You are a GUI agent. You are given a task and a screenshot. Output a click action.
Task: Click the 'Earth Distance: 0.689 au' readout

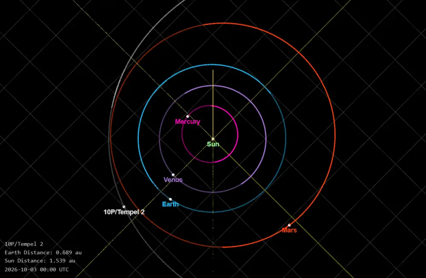coord(43,252)
